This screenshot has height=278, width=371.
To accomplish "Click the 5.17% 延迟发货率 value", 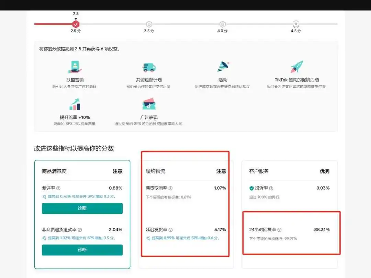I will pos(220,230).
